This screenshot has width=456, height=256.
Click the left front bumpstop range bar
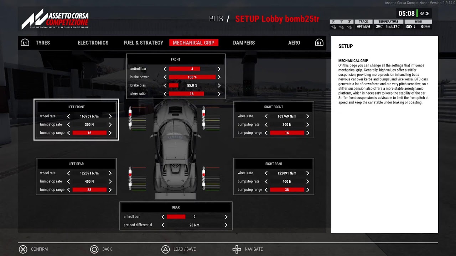pyautogui.click(x=89, y=133)
